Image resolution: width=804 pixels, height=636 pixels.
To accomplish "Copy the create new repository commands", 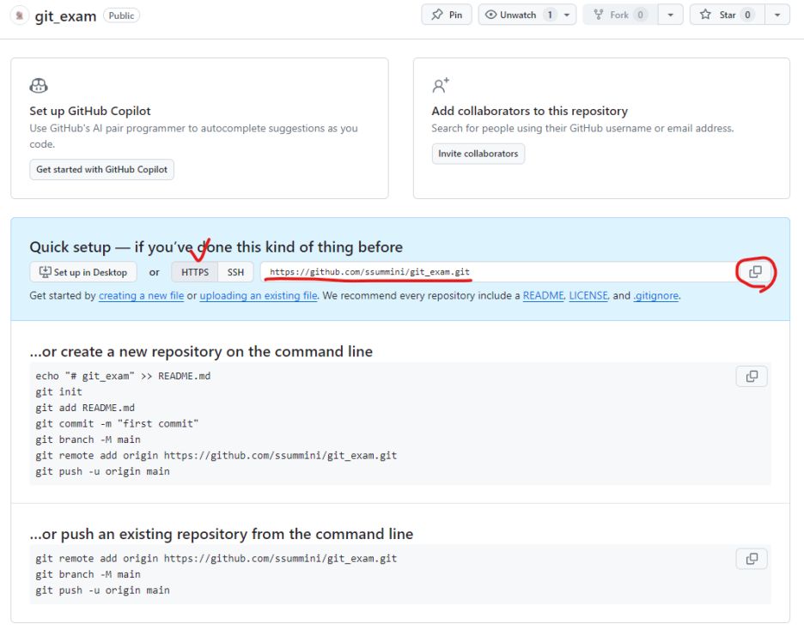I will click(x=752, y=377).
